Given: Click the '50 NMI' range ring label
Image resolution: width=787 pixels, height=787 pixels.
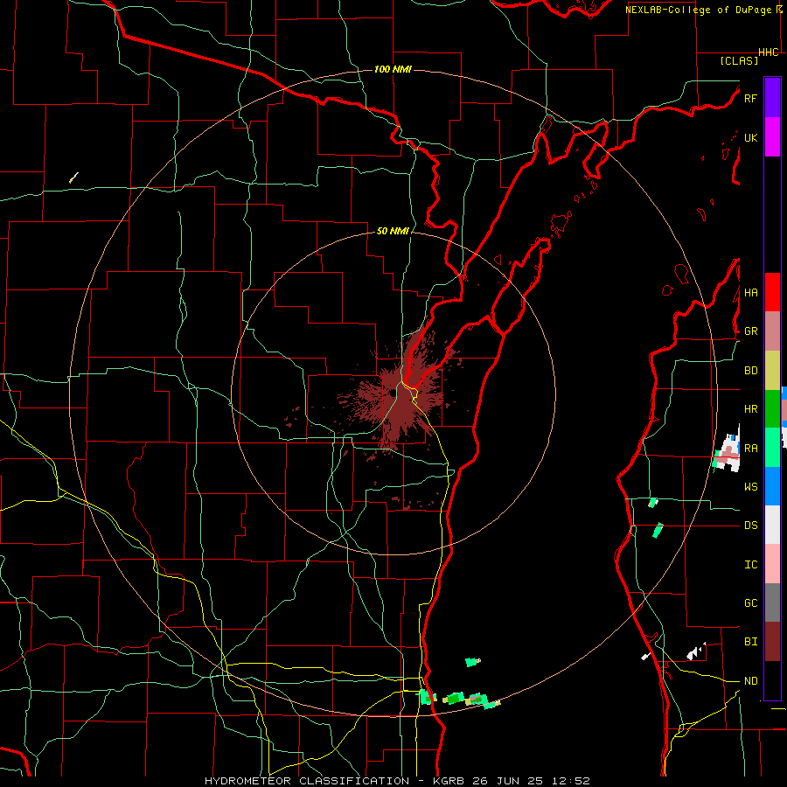Looking at the screenshot, I should 393,231.
